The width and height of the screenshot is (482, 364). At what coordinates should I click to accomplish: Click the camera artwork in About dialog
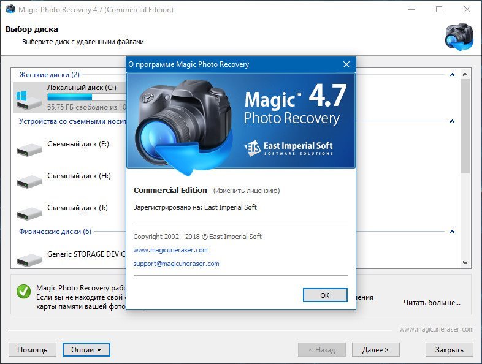tap(183, 127)
